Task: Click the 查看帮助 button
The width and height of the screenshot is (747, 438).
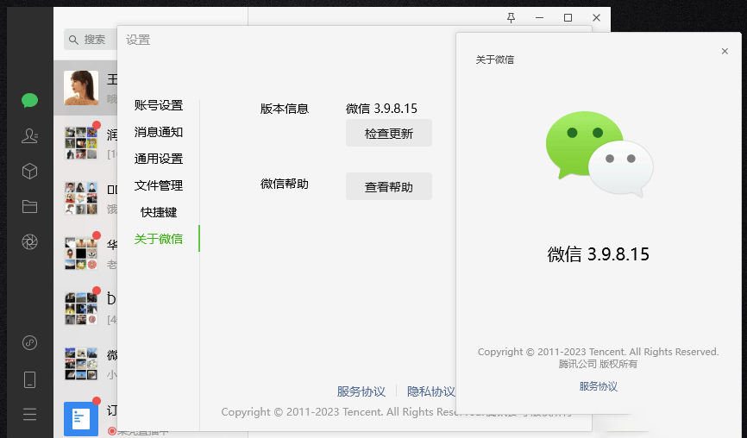Action: tap(389, 186)
